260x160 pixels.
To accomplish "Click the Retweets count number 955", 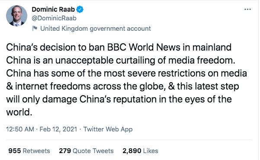I will [15, 151].
